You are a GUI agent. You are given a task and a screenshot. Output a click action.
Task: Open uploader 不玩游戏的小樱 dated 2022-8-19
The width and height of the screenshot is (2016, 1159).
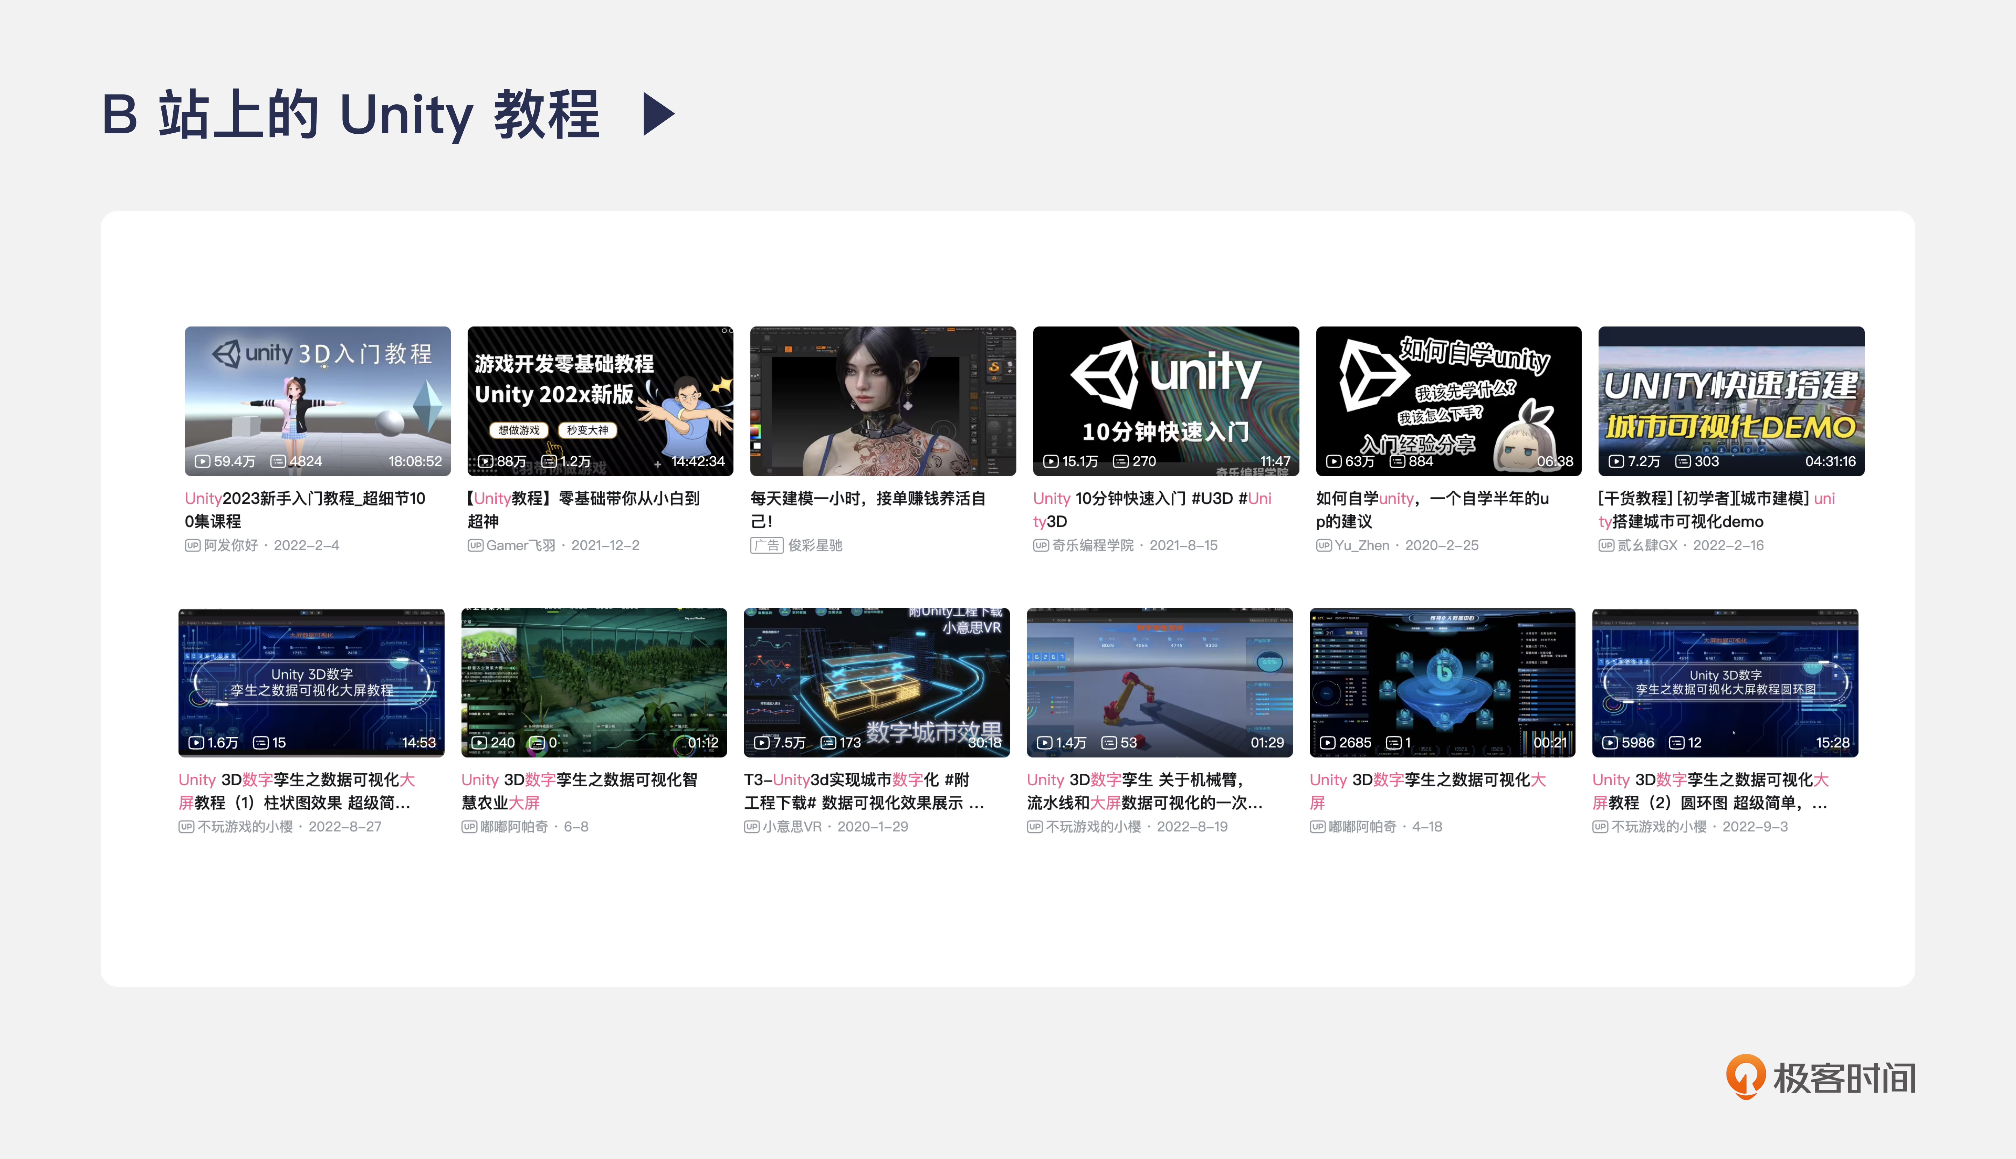click(x=1093, y=826)
